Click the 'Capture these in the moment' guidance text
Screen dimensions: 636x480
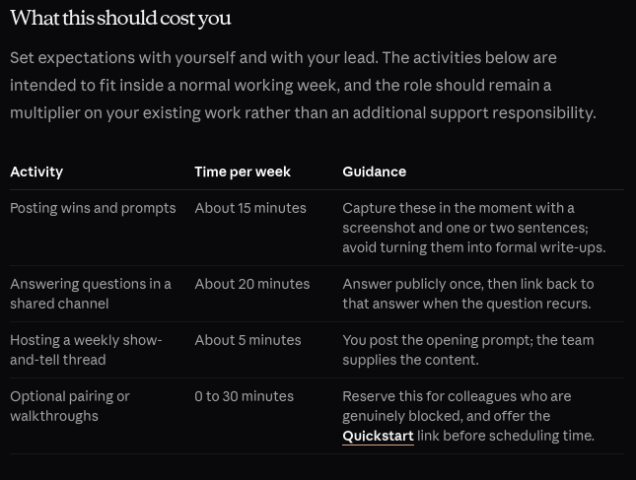(474, 228)
